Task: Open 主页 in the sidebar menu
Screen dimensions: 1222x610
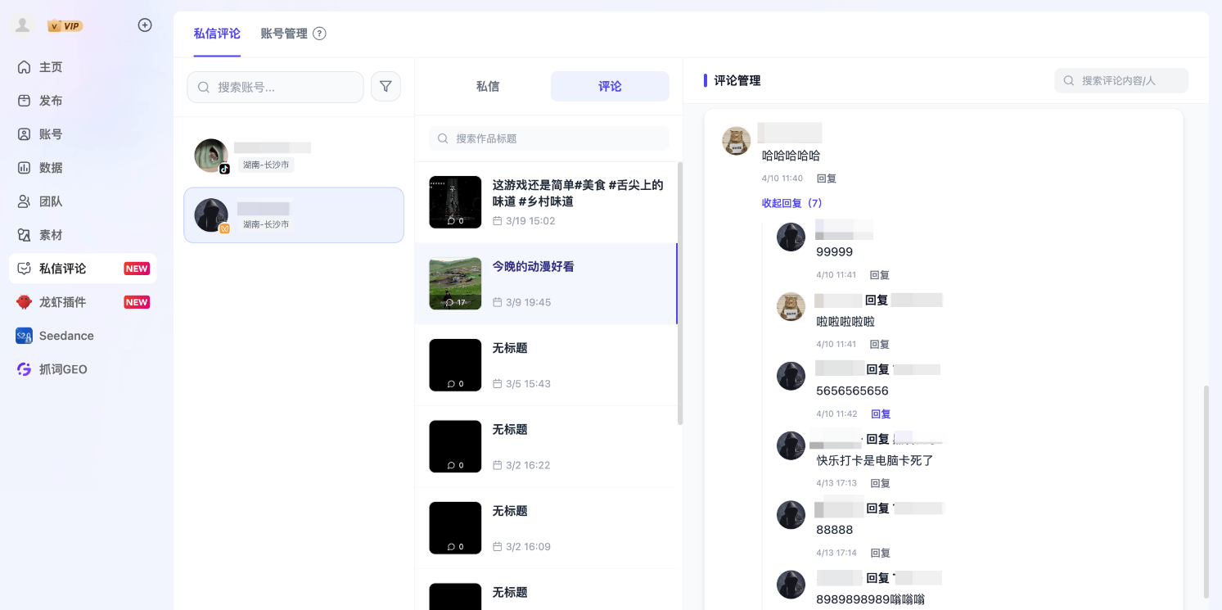Action: (x=83, y=67)
